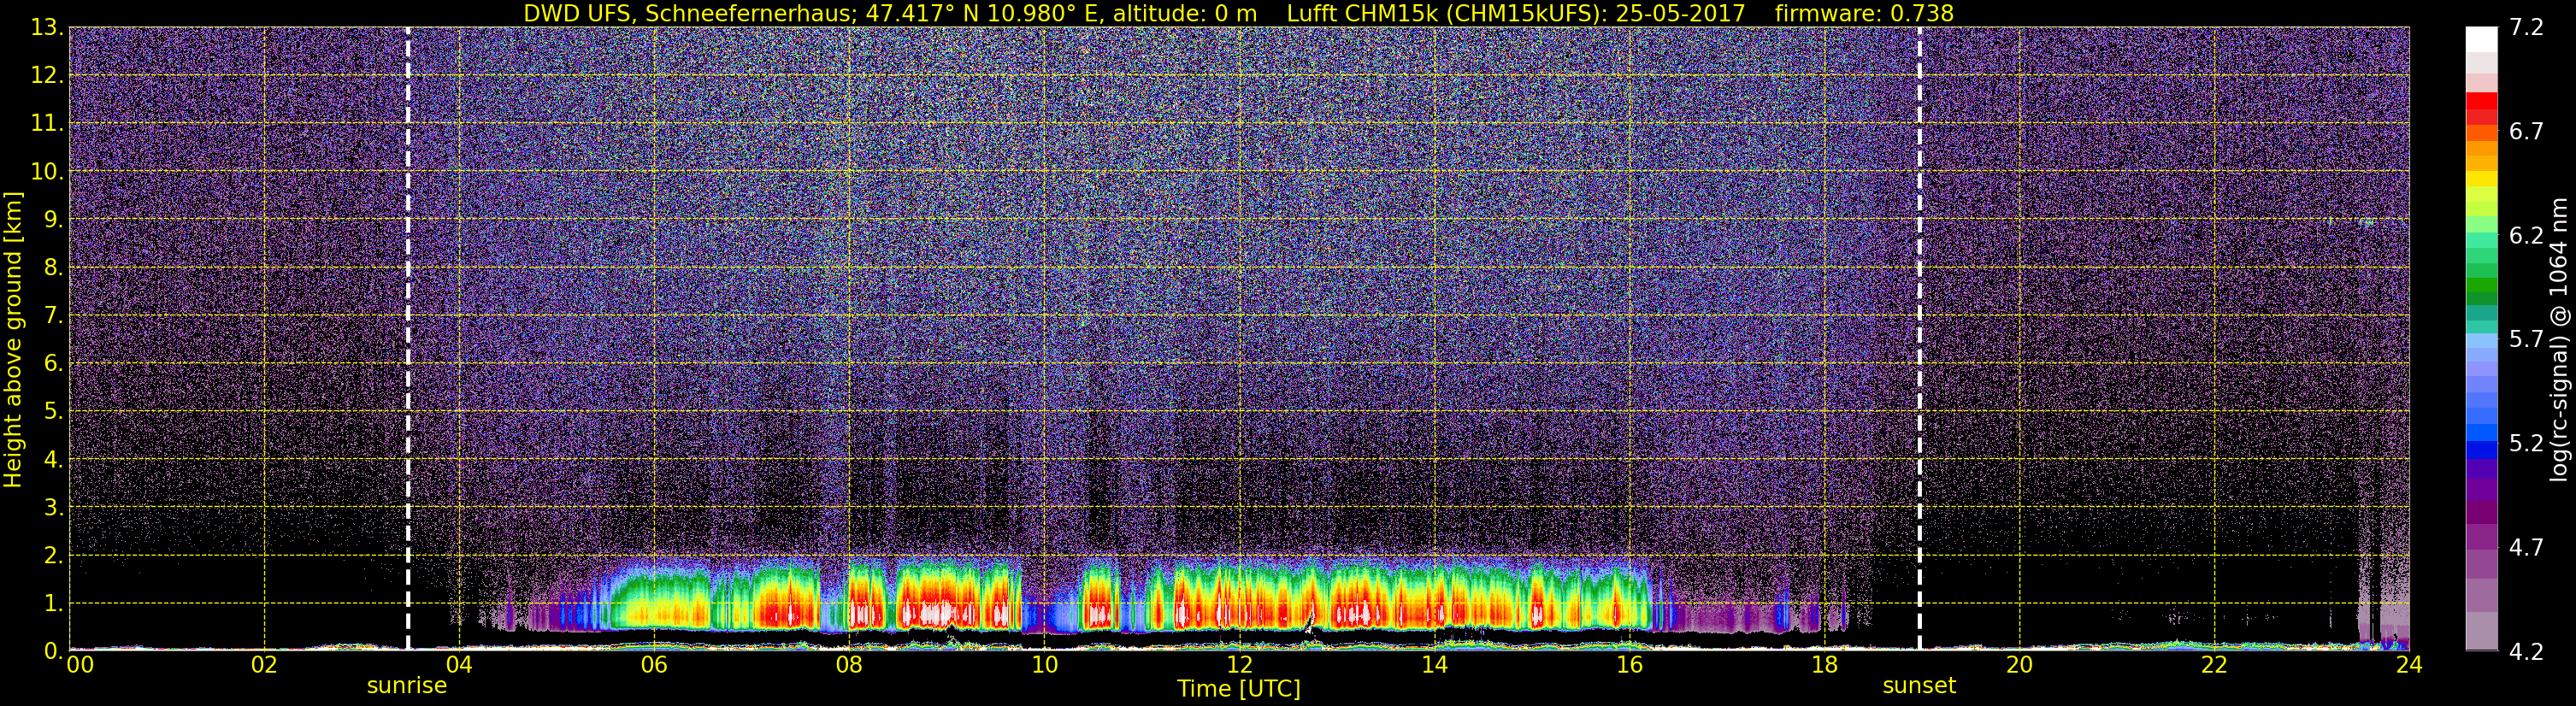The width and height of the screenshot is (2576, 706).
Task: Click the '4.2' colorbar value
Action: click(2526, 652)
